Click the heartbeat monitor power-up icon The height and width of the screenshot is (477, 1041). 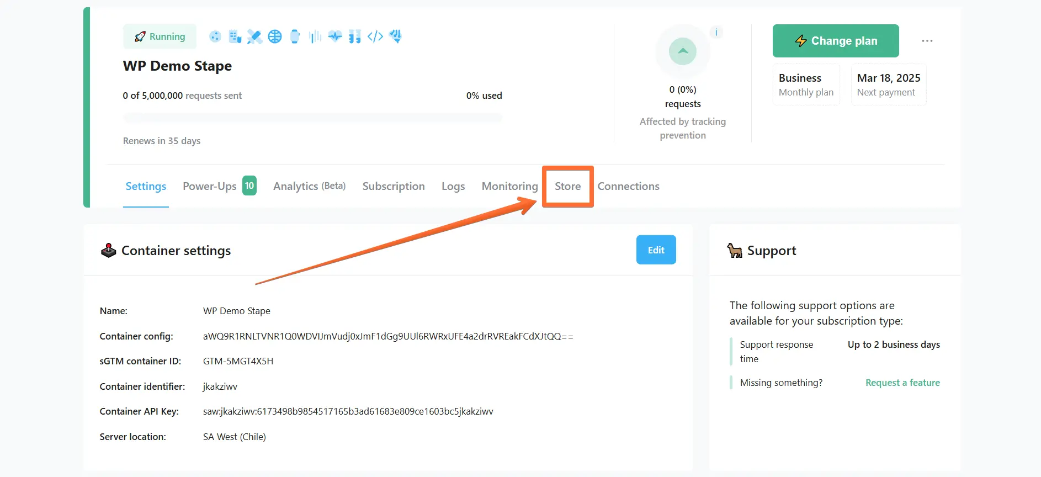(335, 36)
